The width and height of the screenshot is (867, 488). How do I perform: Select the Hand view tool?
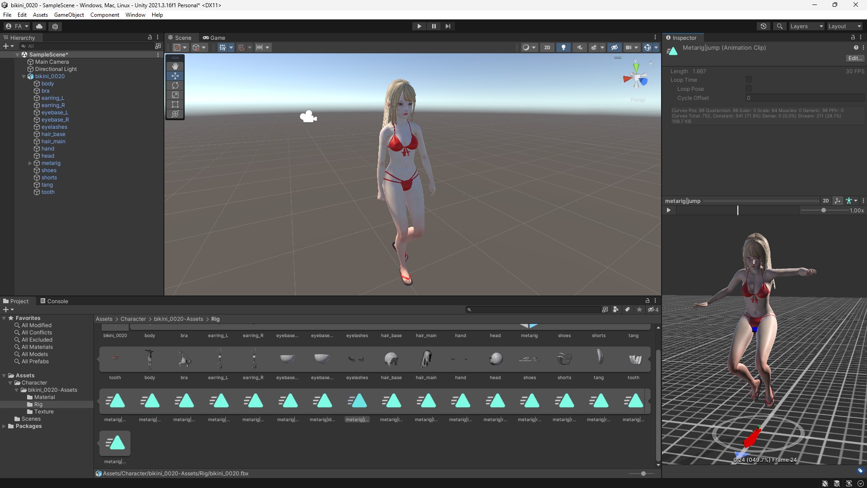(175, 66)
